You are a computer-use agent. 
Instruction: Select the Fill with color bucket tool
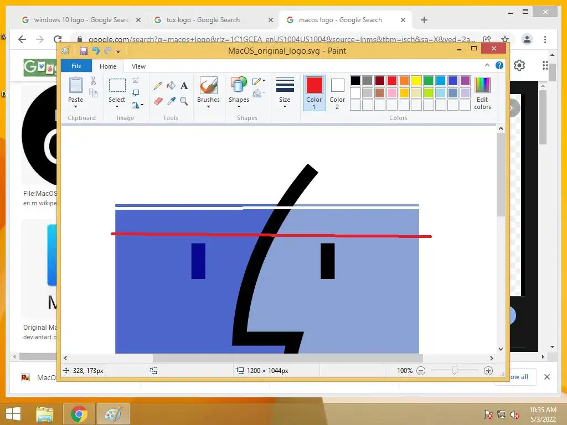[x=171, y=86]
